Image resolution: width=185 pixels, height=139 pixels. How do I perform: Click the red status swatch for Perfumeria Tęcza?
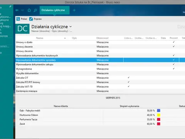click(159, 119)
